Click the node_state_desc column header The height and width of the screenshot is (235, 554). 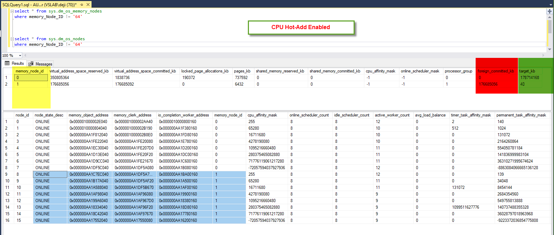pos(49,115)
